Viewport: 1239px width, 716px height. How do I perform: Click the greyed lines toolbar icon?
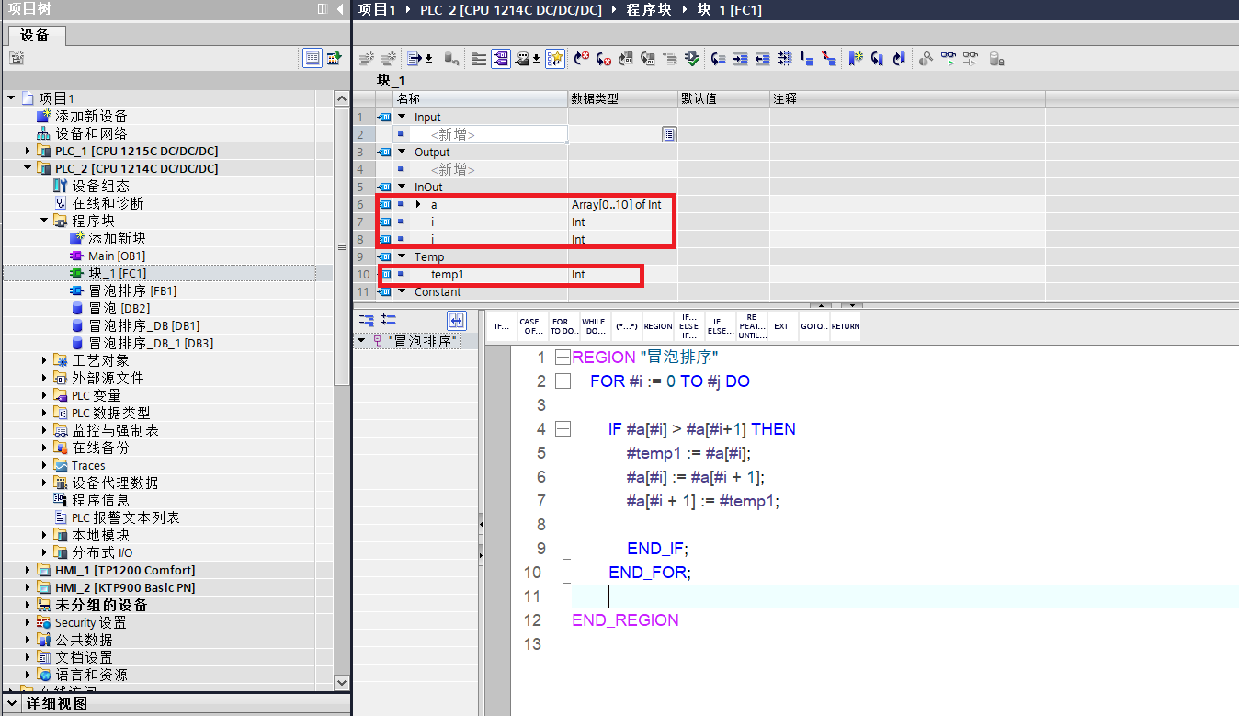coord(670,58)
